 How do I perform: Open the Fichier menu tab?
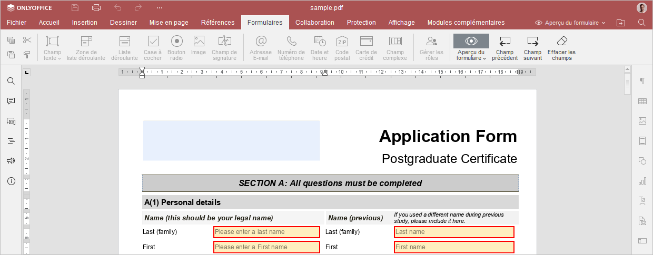[16, 23]
